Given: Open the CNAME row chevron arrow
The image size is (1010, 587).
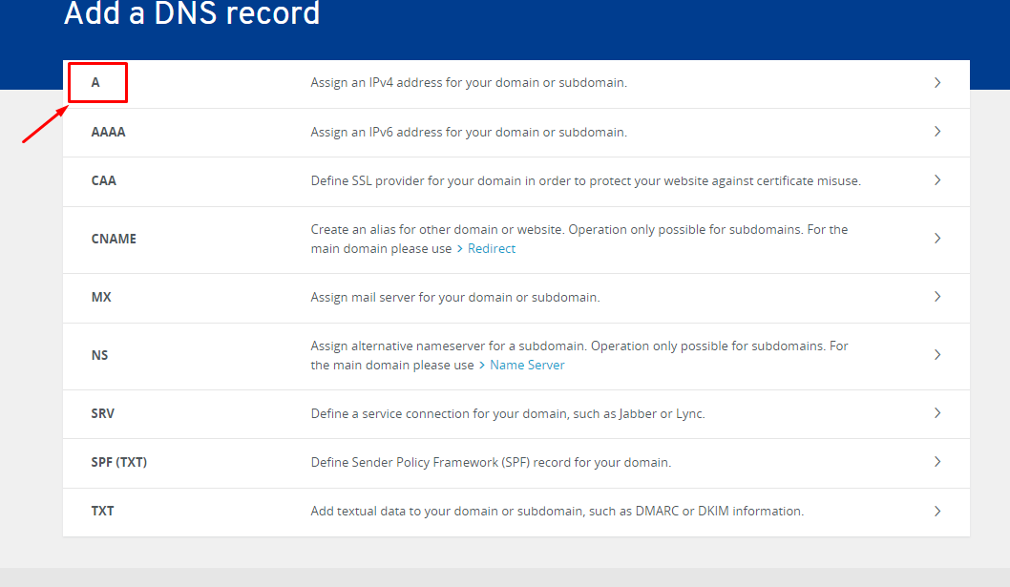Looking at the screenshot, I should point(937,239).
